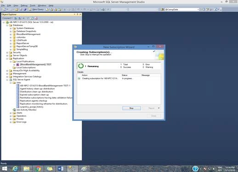This screenshot has height=172, width=238.
Task: Expand the Security folder
Action: coord(7,52)
